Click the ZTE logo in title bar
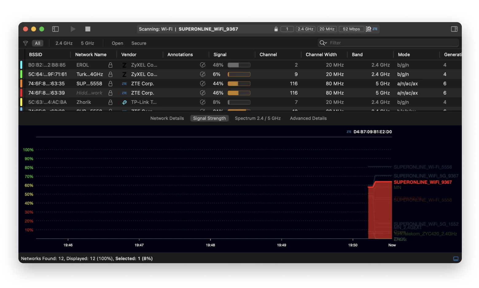Screen dimensions: 479x288 point(375,29)
